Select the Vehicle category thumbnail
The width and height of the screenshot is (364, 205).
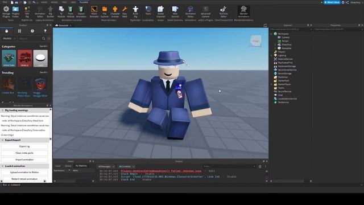(x=24, y=58)
